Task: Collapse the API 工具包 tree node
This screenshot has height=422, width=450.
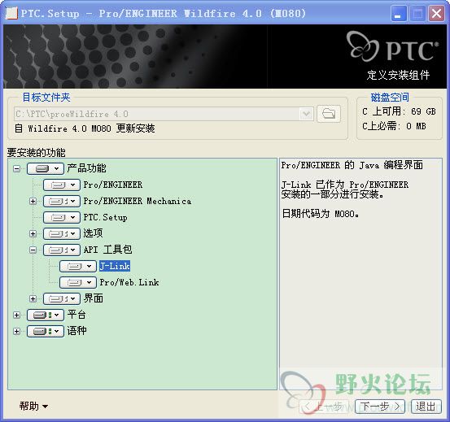Action: (33, 250)
